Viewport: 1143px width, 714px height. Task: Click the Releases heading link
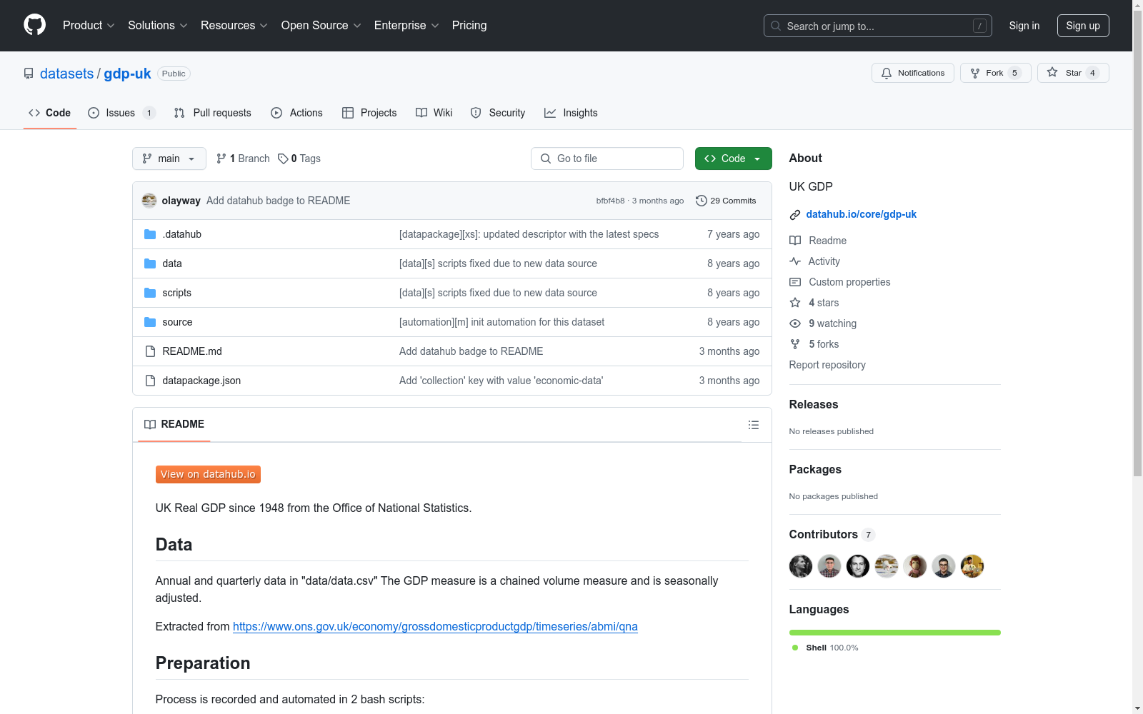pyautogui.click(x=814, y=404)
